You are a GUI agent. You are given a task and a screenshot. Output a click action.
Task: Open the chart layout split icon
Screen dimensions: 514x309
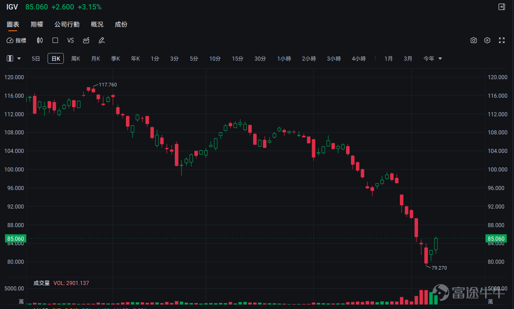click(x=10, y=58)
